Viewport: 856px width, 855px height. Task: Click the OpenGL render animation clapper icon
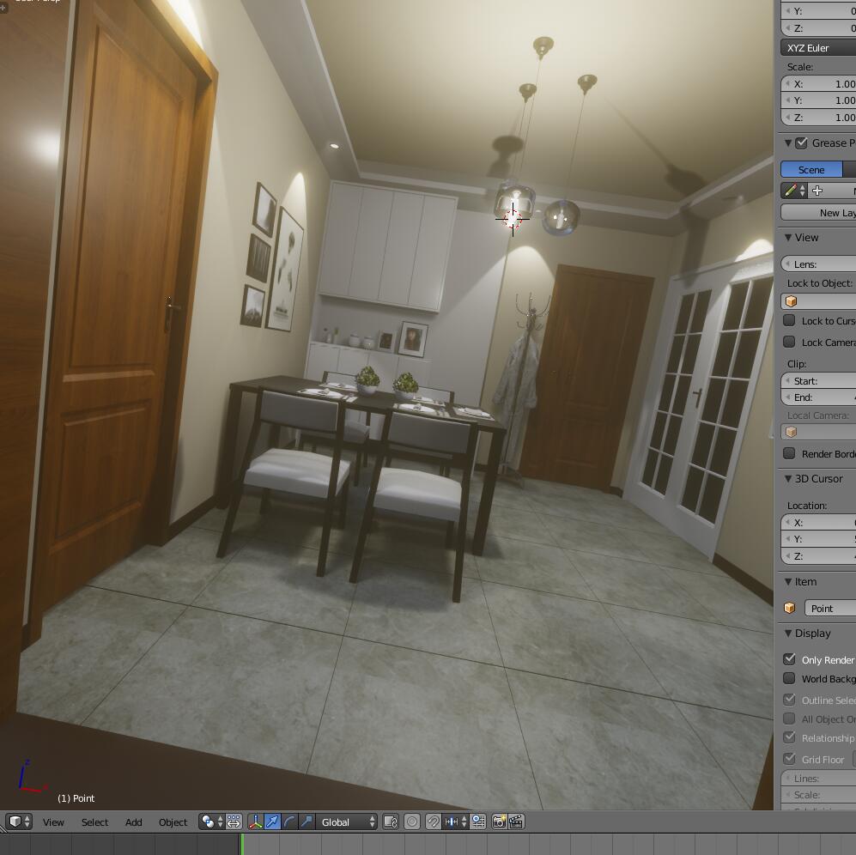517,822
